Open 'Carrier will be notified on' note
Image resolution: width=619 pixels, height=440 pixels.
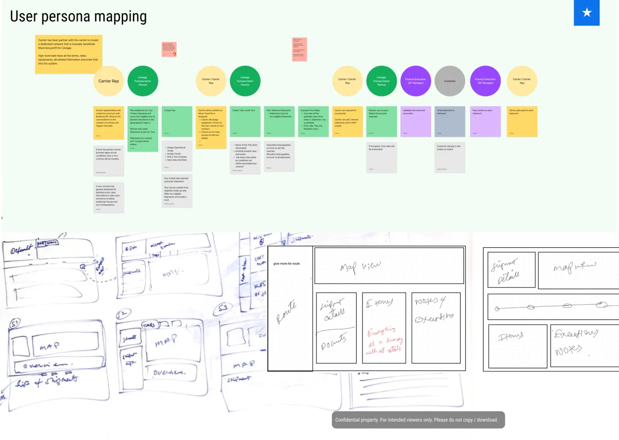coord(211,128)
